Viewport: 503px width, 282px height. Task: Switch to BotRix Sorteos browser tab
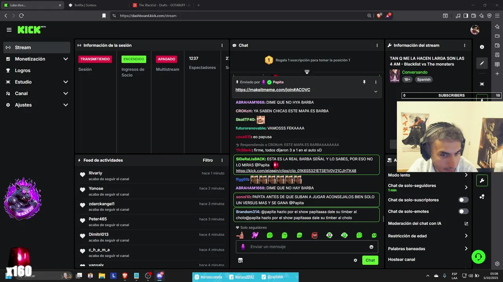(97, 5)
